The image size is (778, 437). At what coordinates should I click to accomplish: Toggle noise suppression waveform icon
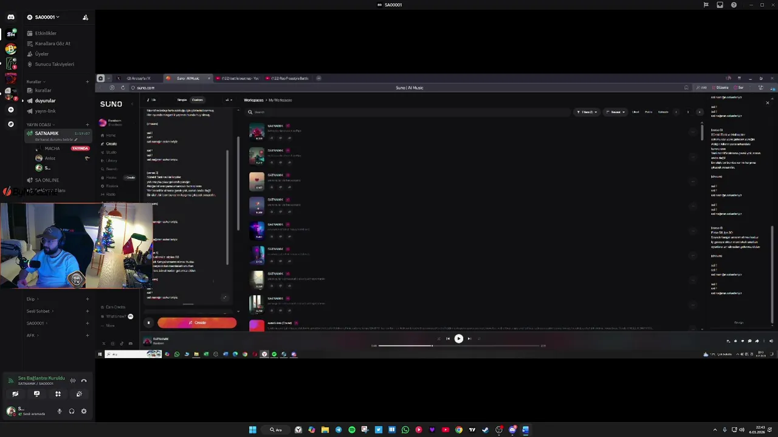coord(72,381)
